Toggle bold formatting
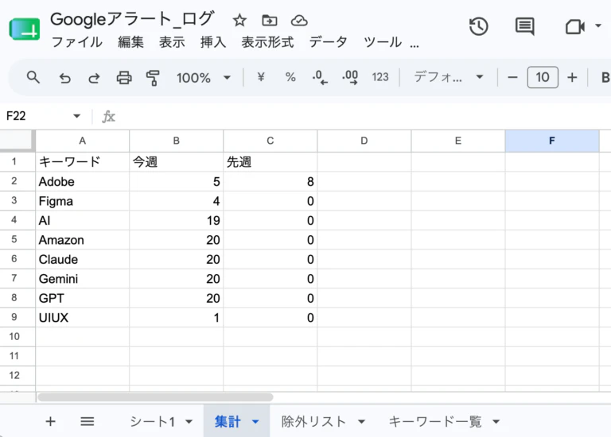Image resolution: width=611 pixels, height=437 pixels. (605, 77)
